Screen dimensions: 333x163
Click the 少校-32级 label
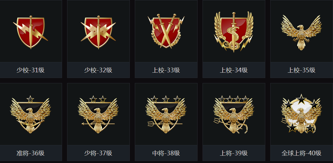click(x=98, y=70)
